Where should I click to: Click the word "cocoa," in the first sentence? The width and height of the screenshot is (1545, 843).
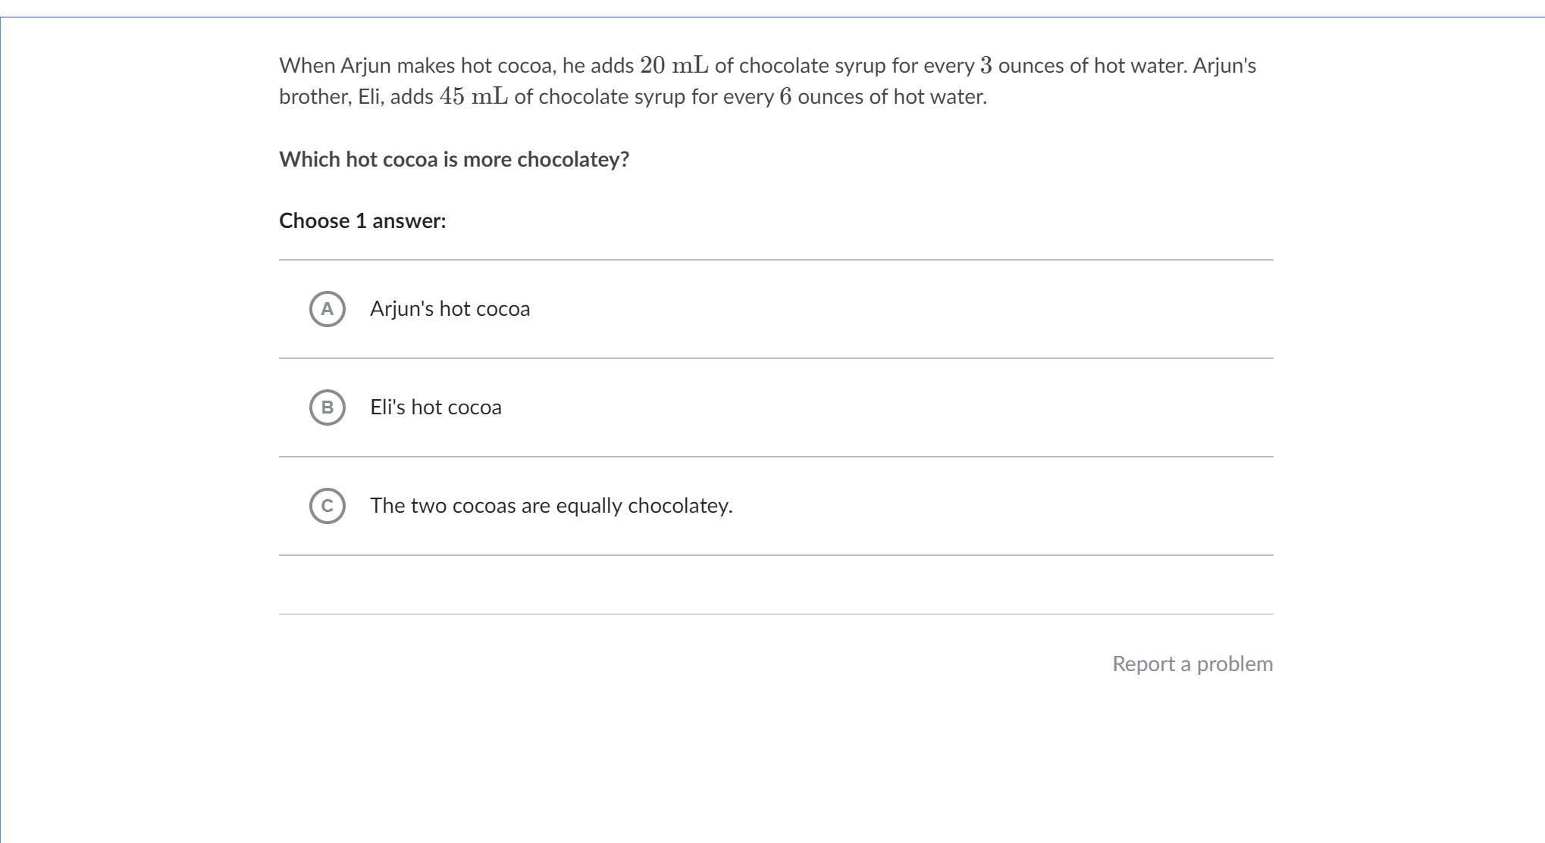527,66
